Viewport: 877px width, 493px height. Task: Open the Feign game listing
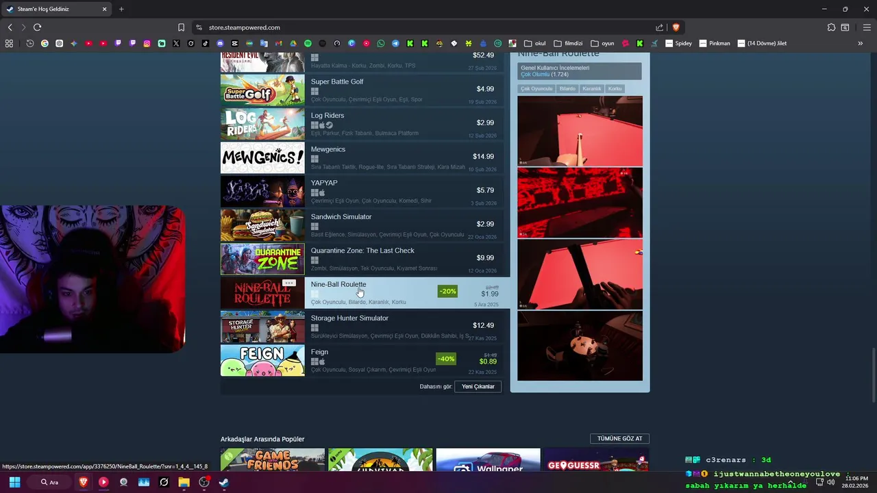tap(362, 360)
